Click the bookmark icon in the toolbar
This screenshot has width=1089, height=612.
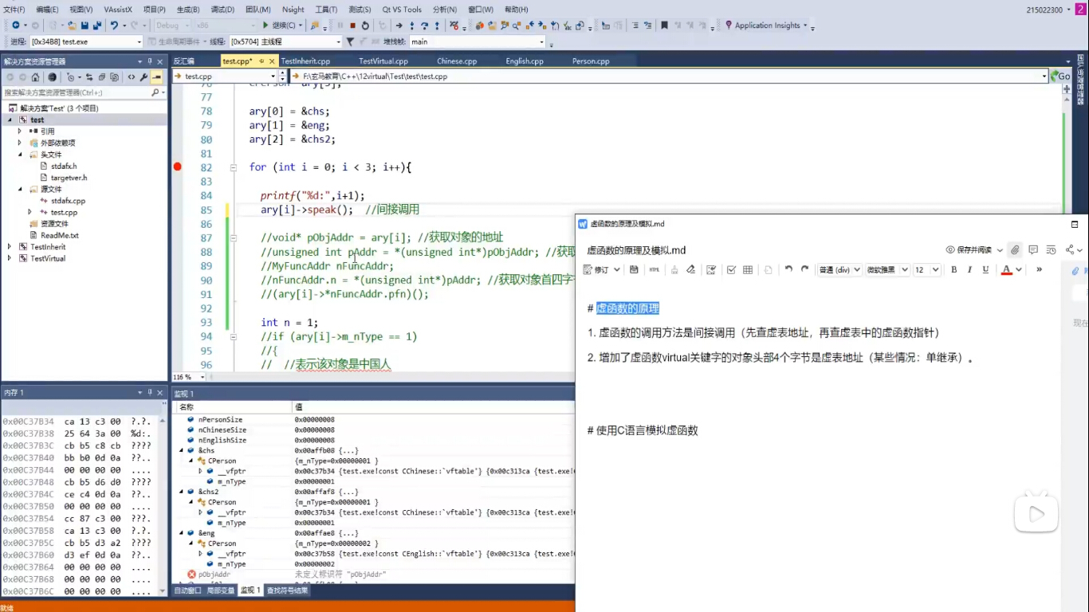tap(664, 25)
